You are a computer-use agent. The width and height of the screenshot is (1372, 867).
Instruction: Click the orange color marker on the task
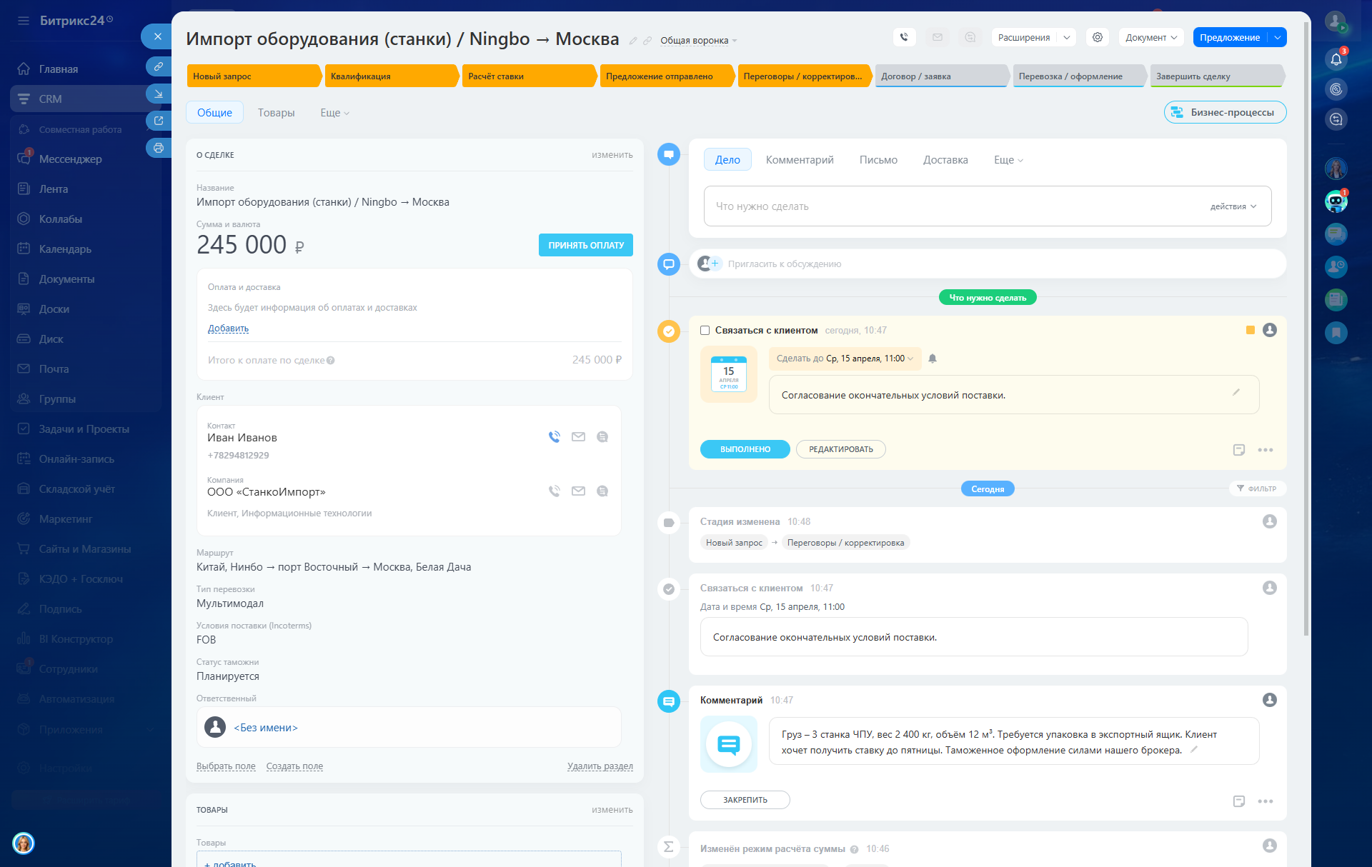coord(1250,330)
